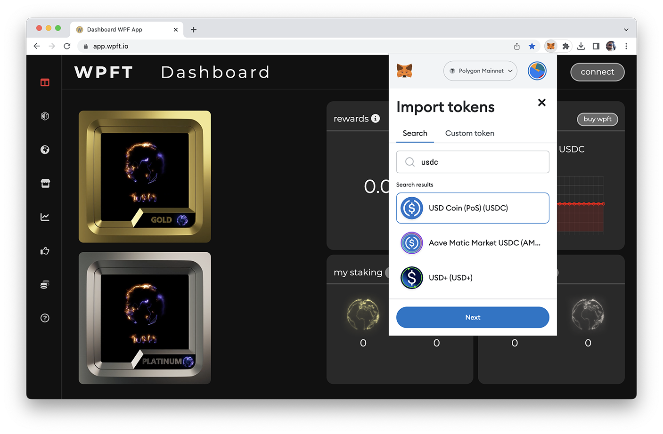
Task: Select the USD+ (USD+) token
Action: pyautogui.click(x=473, y=278)
